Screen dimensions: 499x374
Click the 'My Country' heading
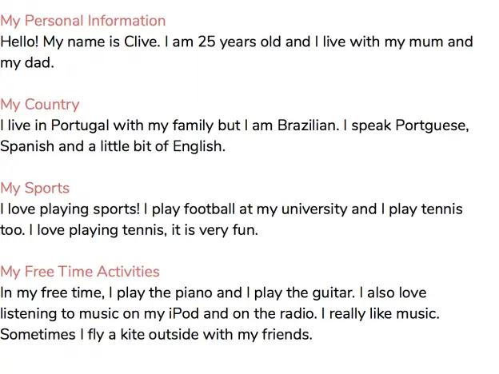tap(40, 105)
